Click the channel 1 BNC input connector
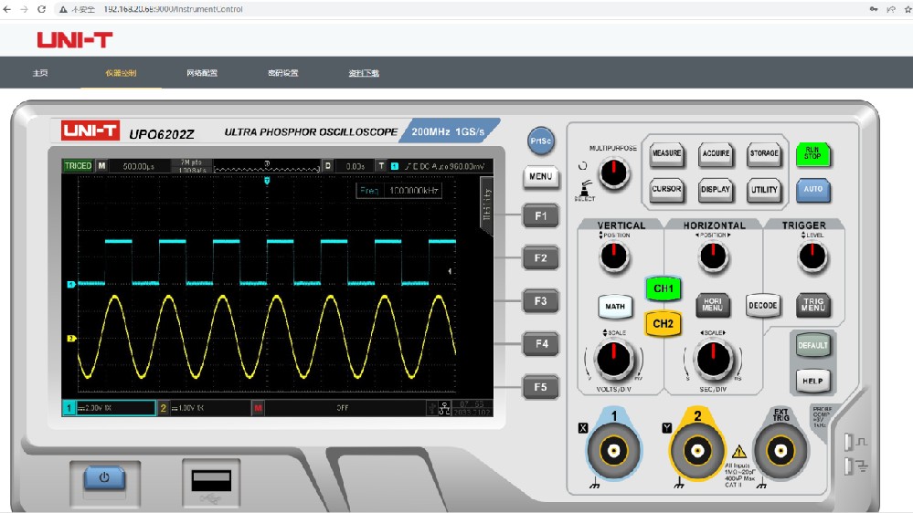 pos(614,450)
